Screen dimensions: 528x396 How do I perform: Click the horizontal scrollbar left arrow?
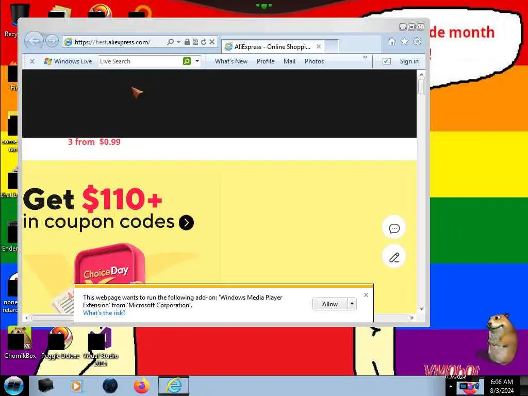27,318
